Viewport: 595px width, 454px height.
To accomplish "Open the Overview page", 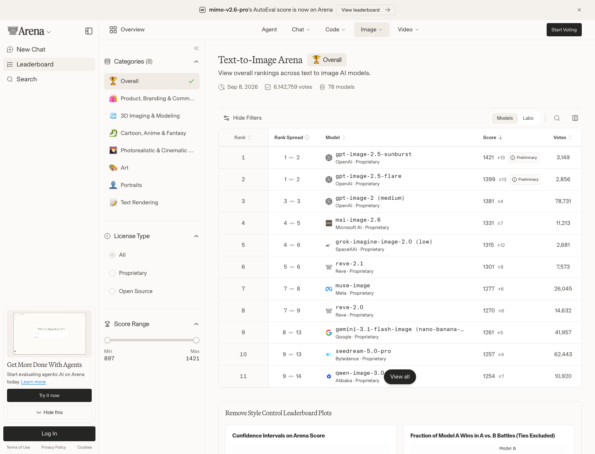I will tap(127, 30).
